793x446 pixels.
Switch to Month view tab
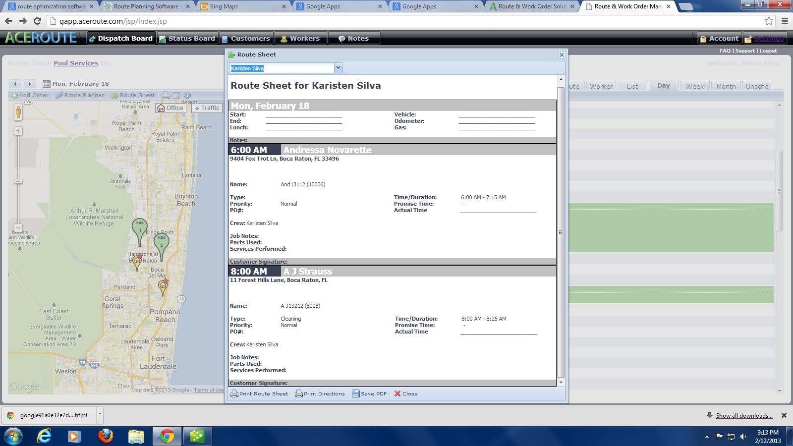point(726,86)
